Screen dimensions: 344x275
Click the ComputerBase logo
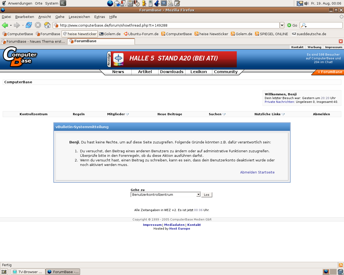click(20, 57)
